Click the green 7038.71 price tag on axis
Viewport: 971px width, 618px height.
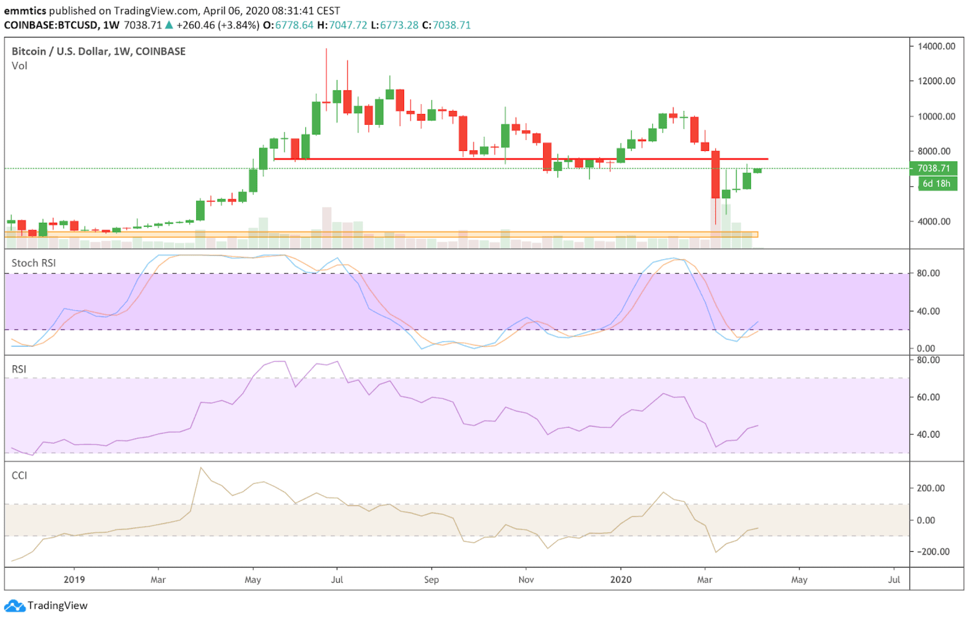(933, 168)
